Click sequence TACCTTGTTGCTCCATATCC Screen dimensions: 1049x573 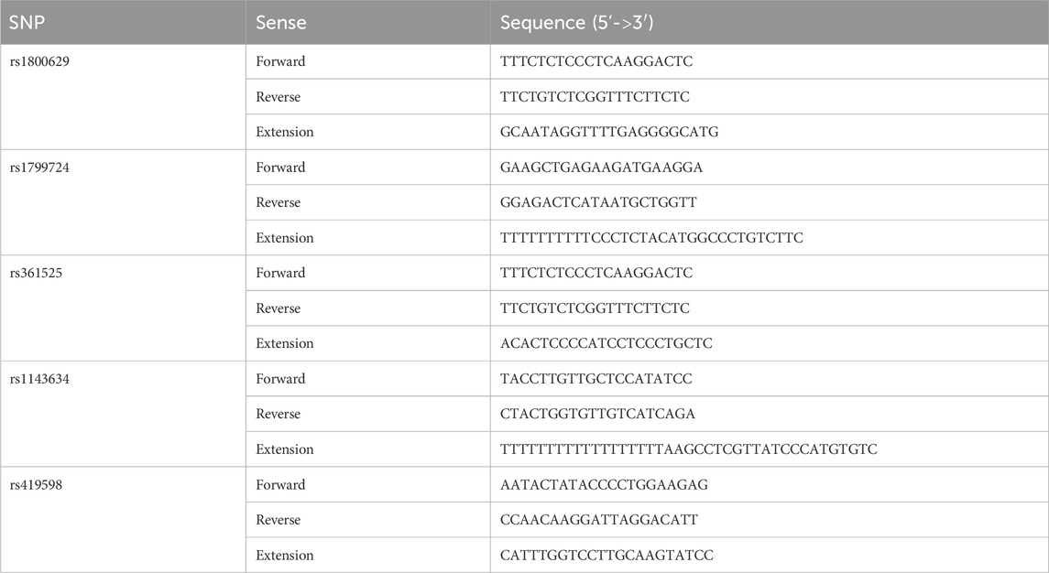596,379
